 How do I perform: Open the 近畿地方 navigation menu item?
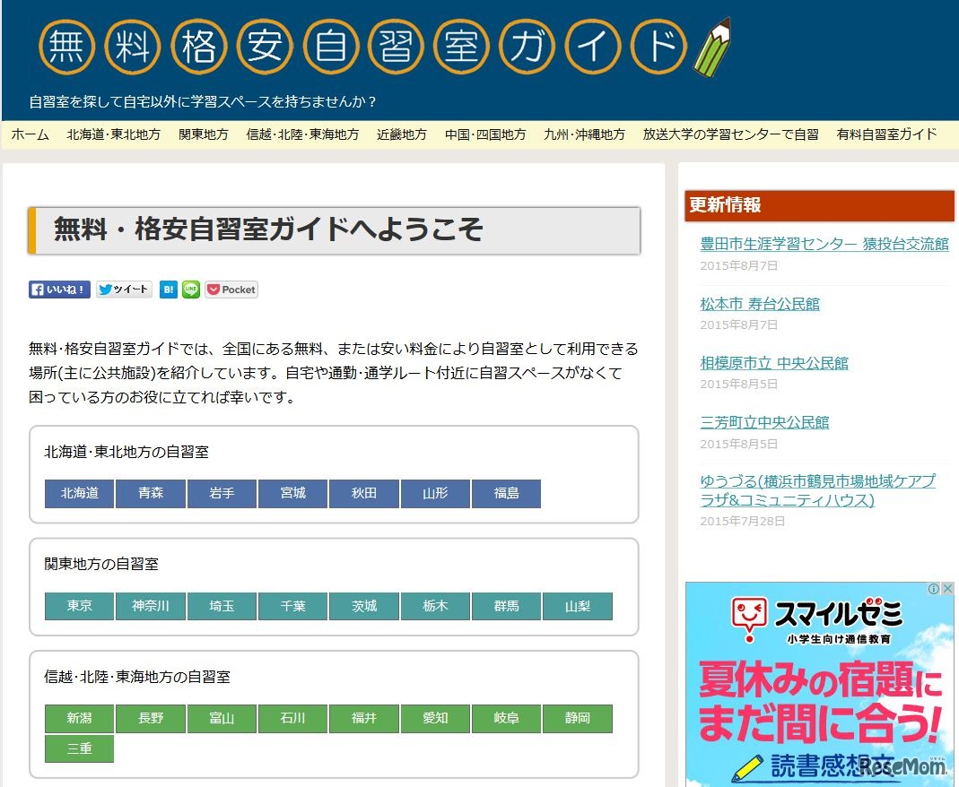(401, 134)
